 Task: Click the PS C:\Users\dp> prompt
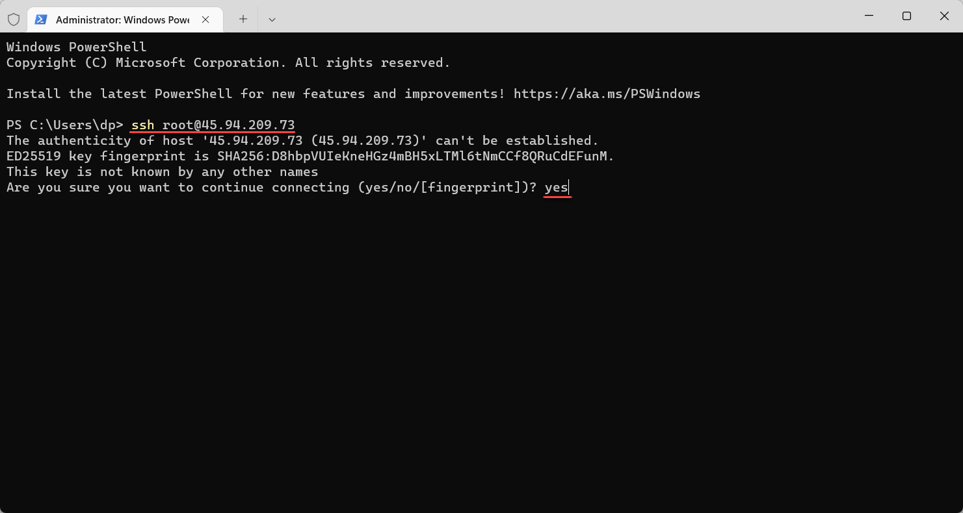(x=64, y=125)
